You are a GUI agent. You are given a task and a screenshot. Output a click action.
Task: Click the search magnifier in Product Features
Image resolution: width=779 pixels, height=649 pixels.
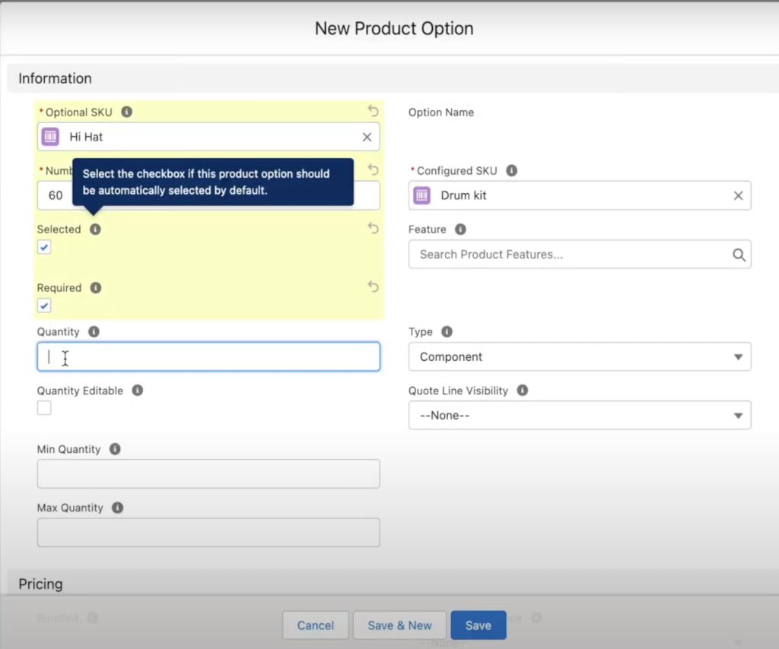pos(739,255)
